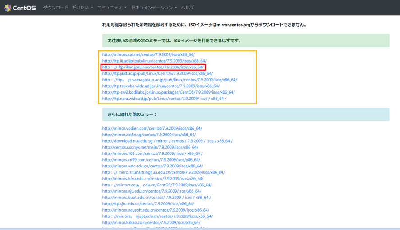Open the mirrors.163.com mirror link

click(152, 153)
